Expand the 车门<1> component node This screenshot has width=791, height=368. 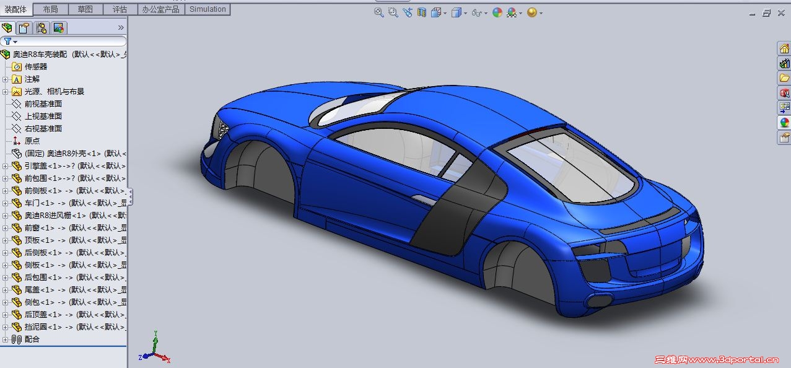coord(6,203)
